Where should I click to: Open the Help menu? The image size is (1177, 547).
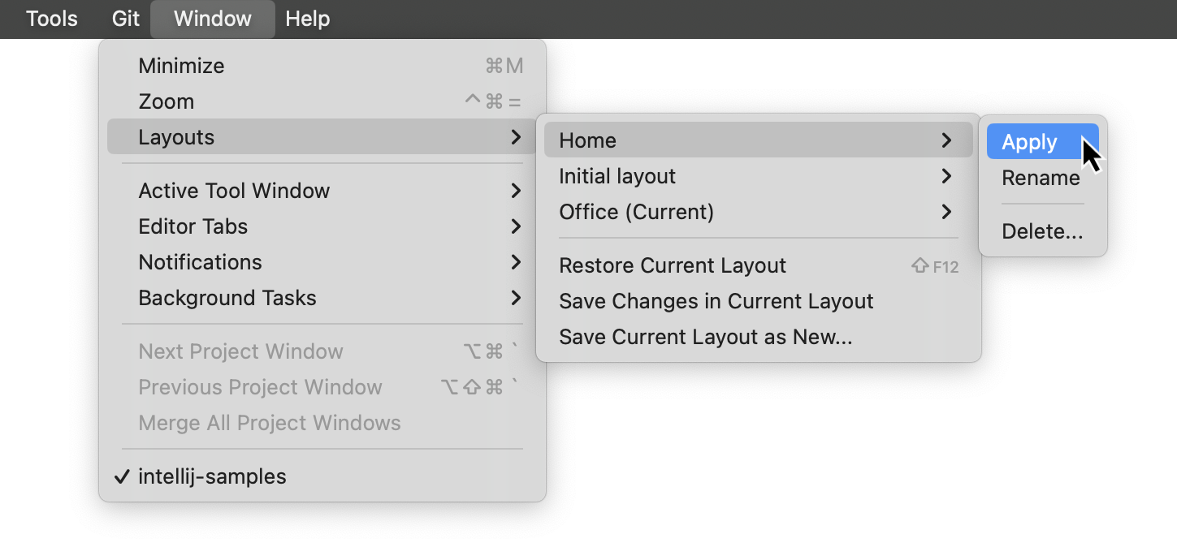[x=308, y=19]
